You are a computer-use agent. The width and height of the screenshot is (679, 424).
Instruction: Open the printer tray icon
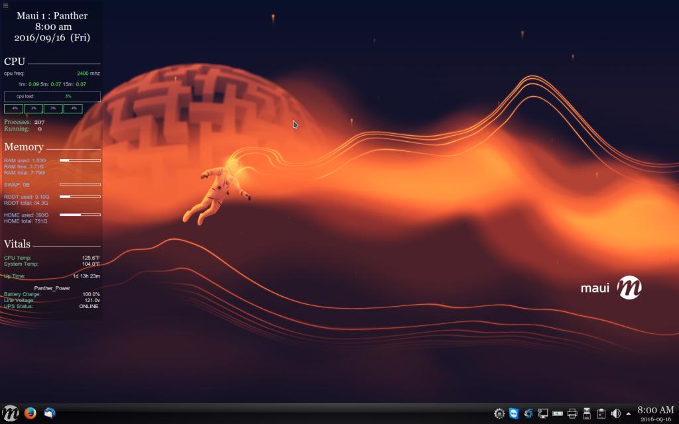point(572,413)
